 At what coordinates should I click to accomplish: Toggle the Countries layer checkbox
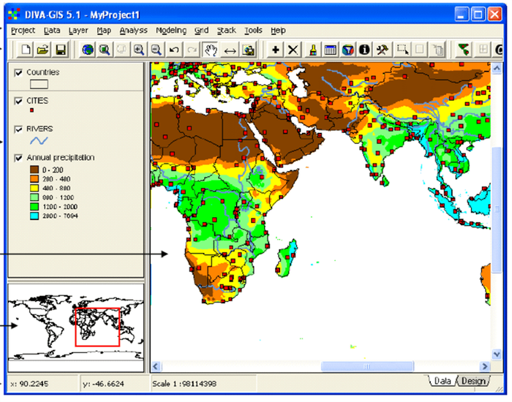[18, 72]
